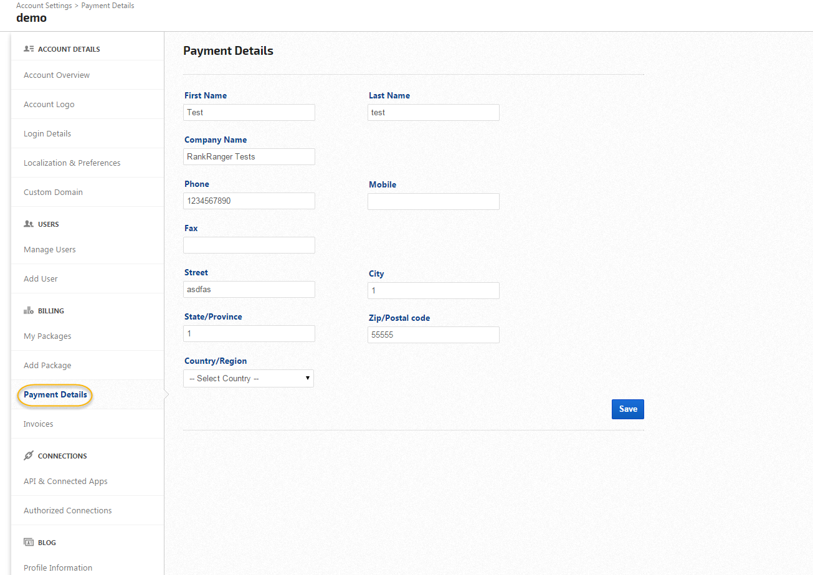This screenshot has height=575, width=813.
Task: Click the Zip/Postal code field
Action: pyautogui.click(x=434, y=335)
